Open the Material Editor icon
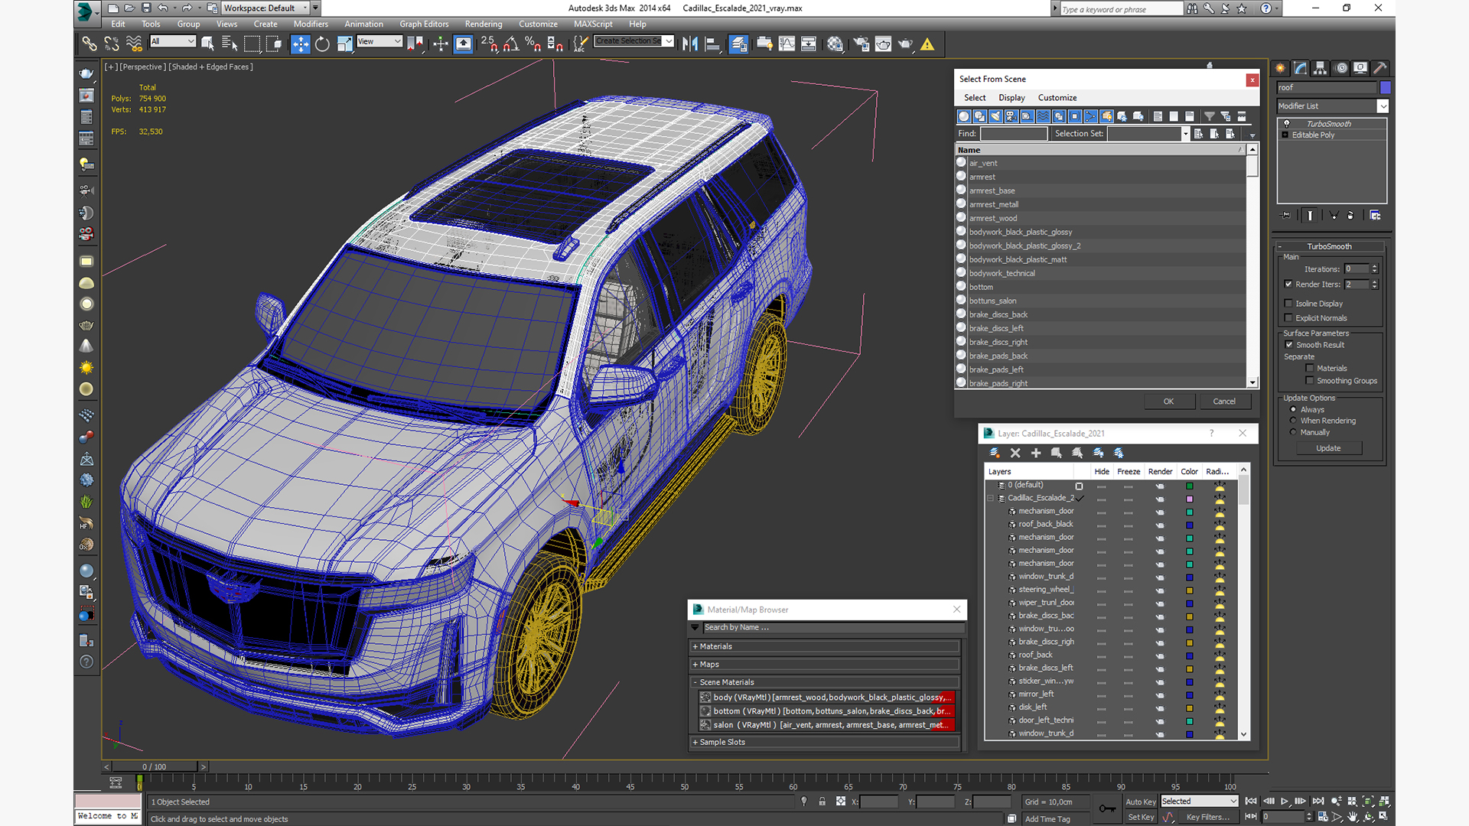1469x826 pixels. (x=835, y=44)
